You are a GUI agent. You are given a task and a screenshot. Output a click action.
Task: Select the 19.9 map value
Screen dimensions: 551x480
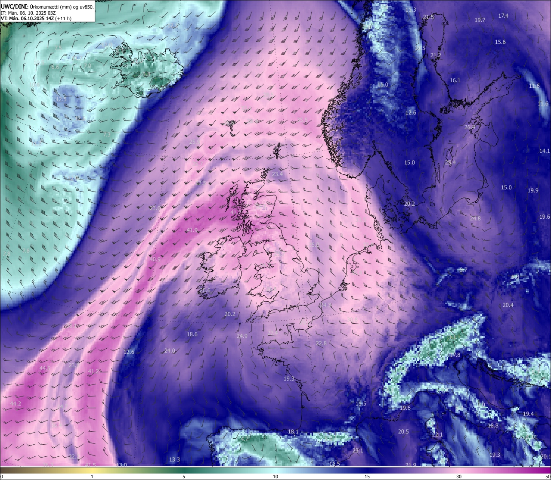tap(533, 191)
